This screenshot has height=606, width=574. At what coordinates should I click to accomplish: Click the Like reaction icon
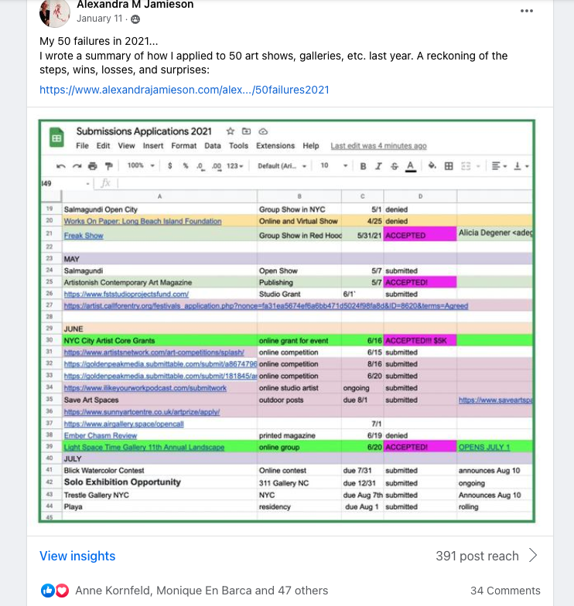pyautogui.click(x=48, y=591)
